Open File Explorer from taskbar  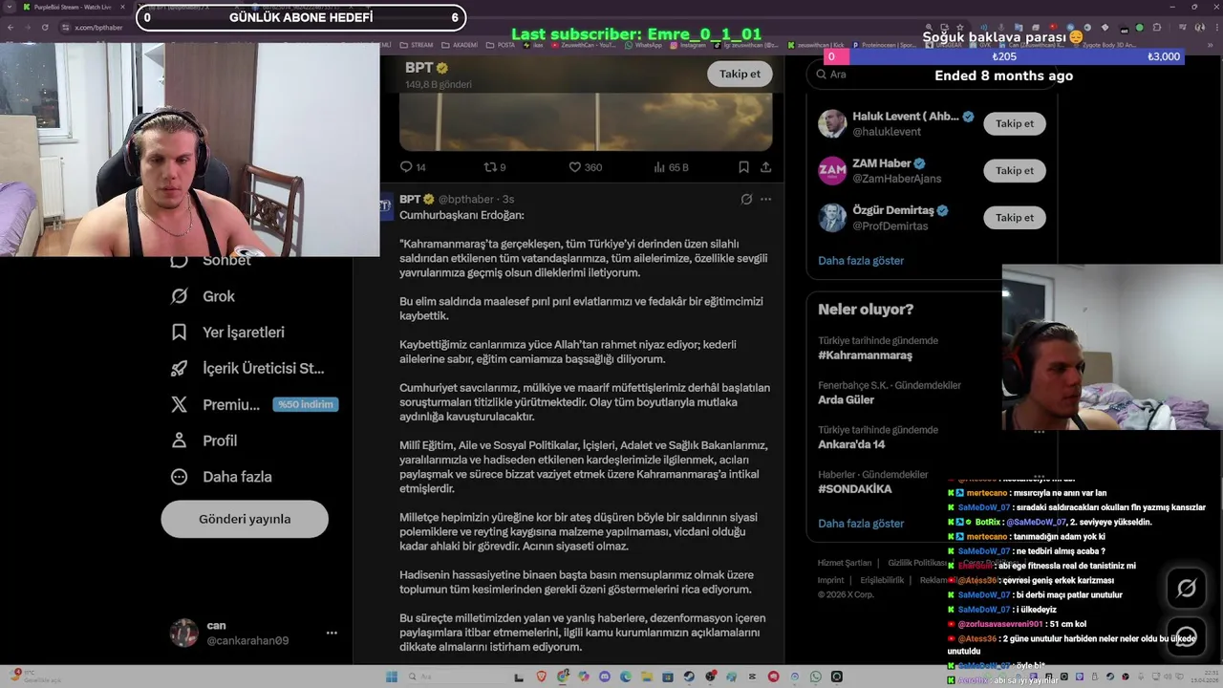coord(647,677)
